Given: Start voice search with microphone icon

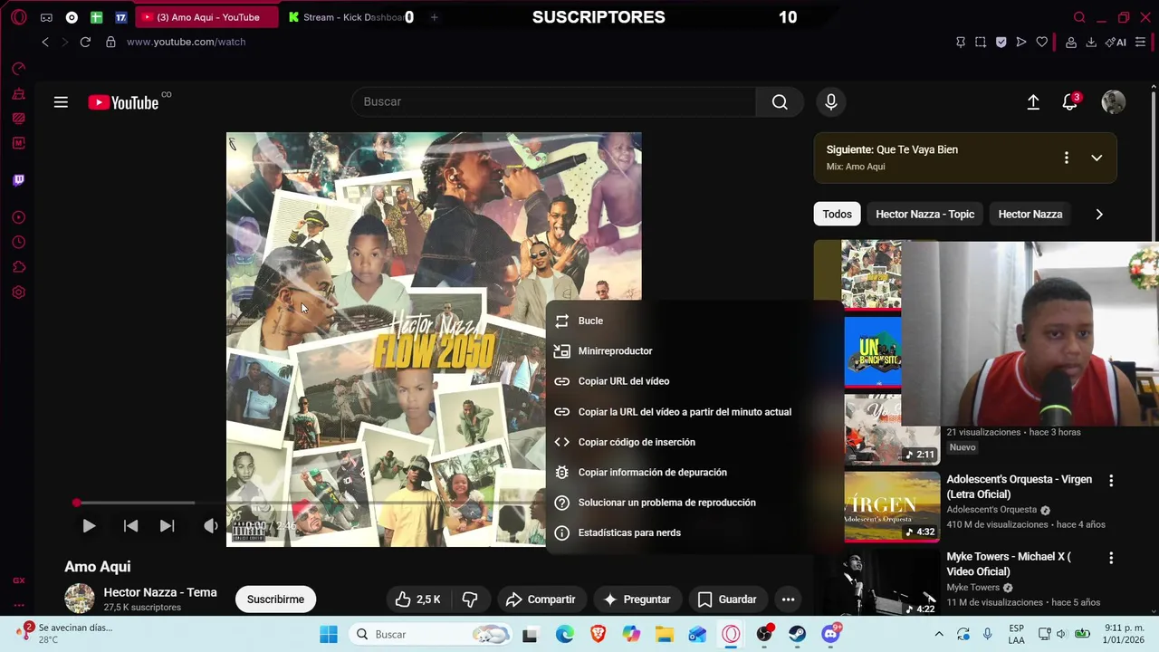Looking at the screenshot, I should pos(830,101).
